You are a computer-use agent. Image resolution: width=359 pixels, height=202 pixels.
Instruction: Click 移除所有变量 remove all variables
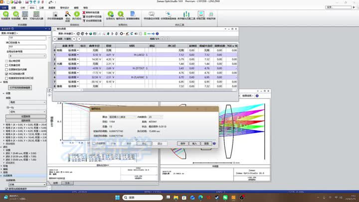(x=91, y=12)
